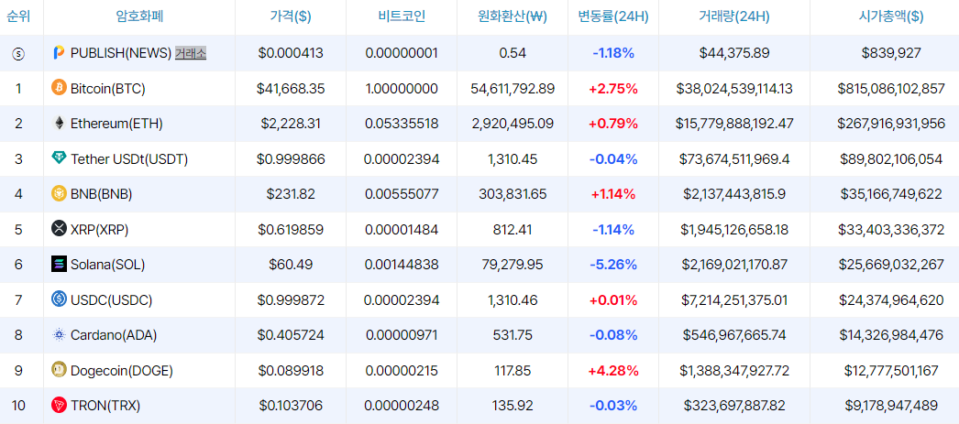Click Tether volume $73,674,511,969.4
The width and height of the screenshot is (959, 424).
tap(734, 158)
